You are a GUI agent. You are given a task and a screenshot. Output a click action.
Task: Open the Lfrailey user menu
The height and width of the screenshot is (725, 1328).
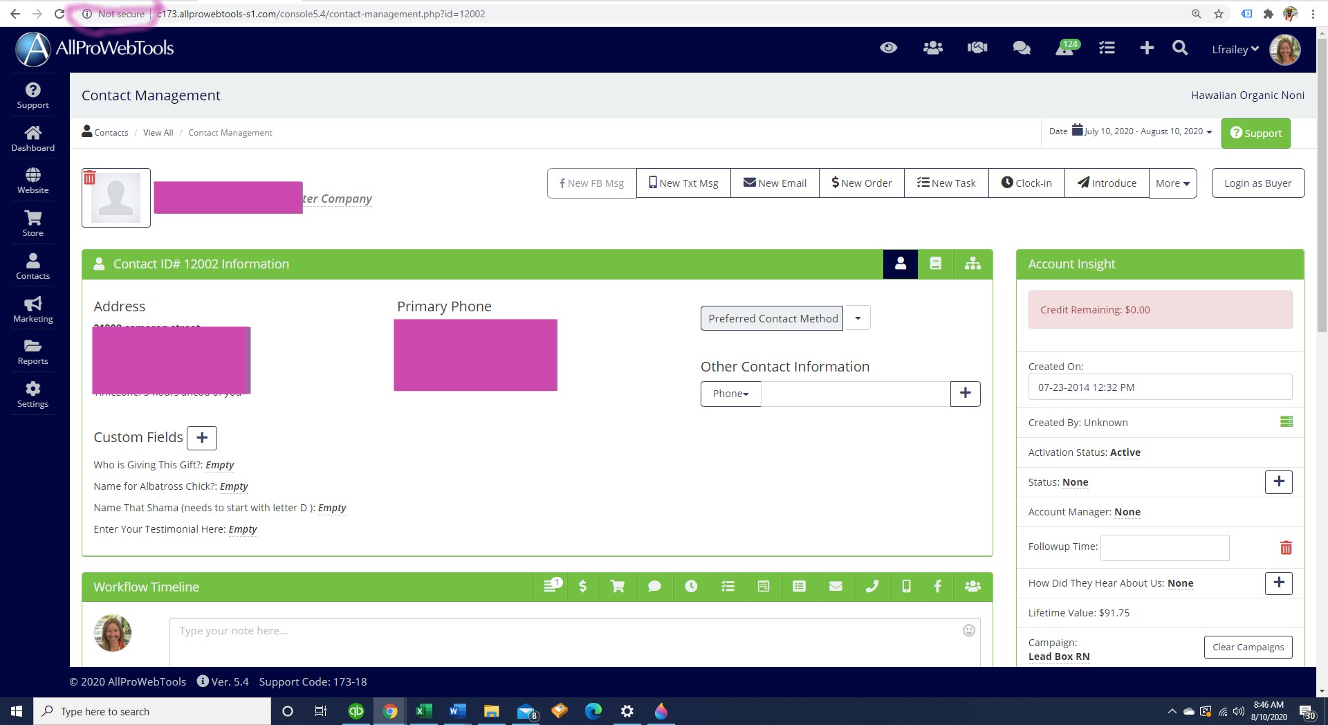click(1235, 49)
